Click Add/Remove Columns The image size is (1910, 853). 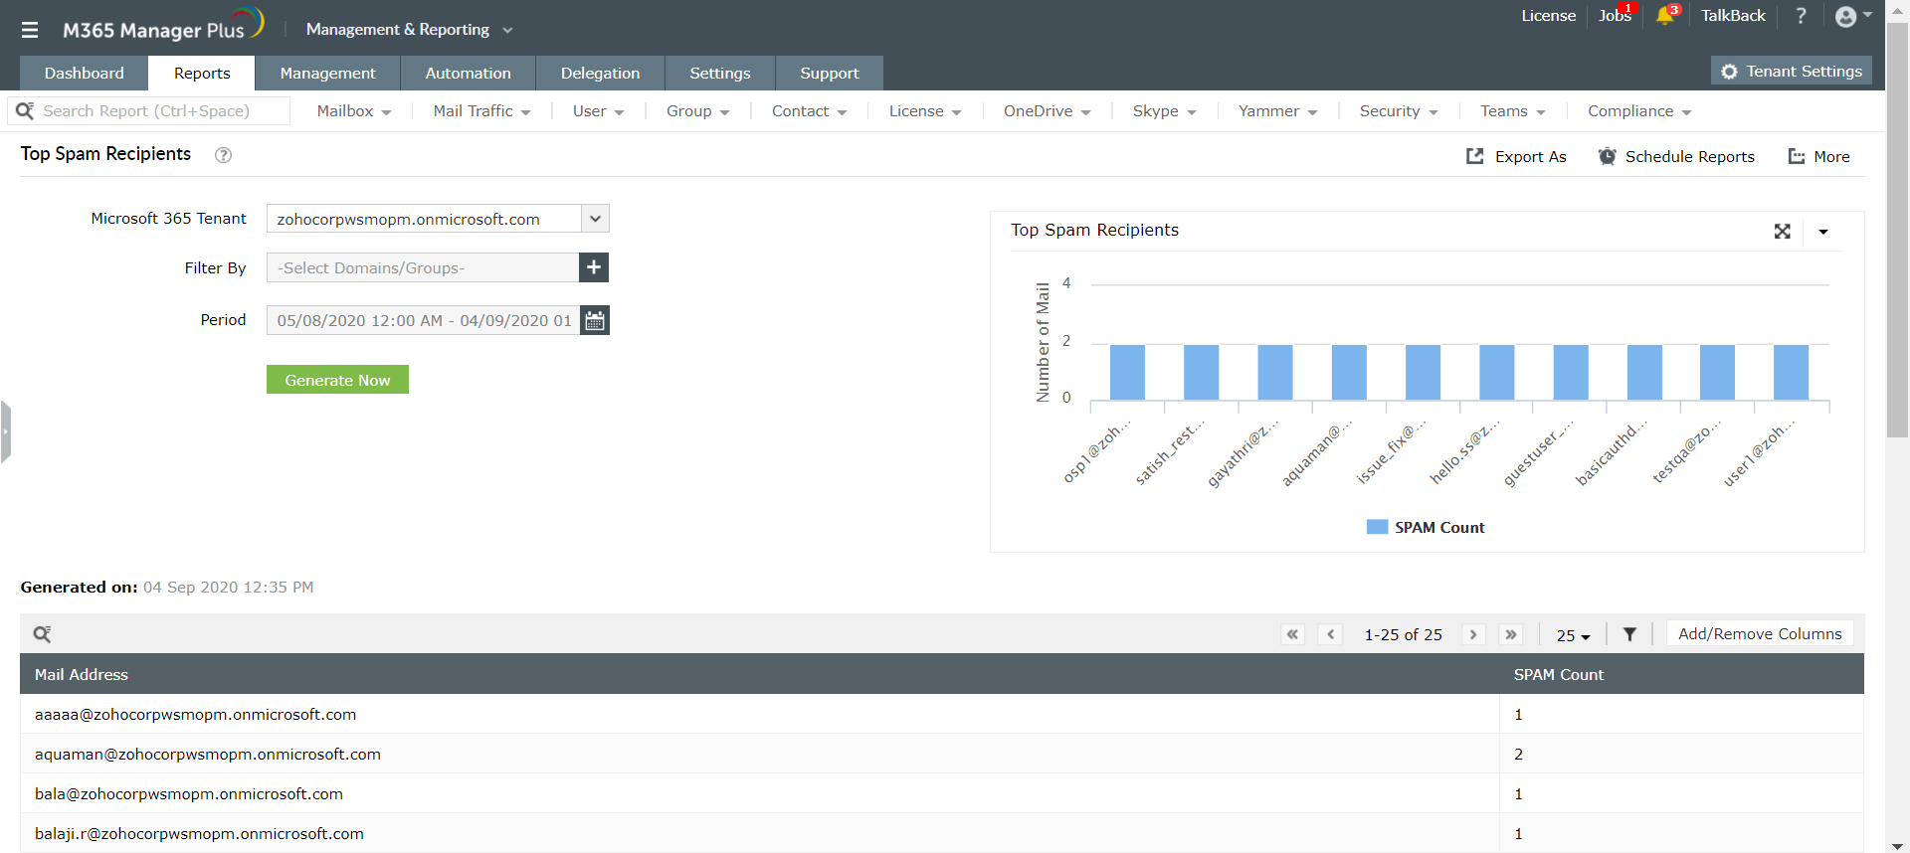coord(1760,634)
